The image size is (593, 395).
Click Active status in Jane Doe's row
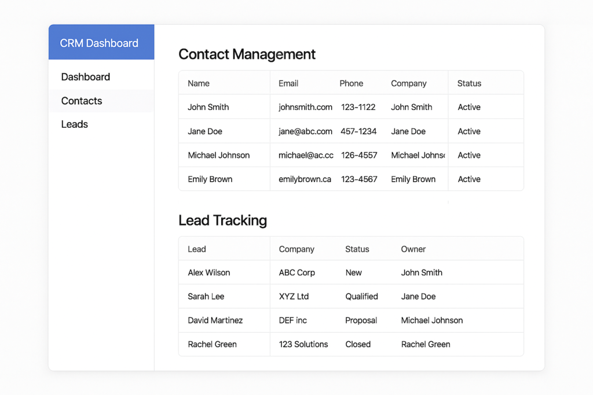coord(469,131)
